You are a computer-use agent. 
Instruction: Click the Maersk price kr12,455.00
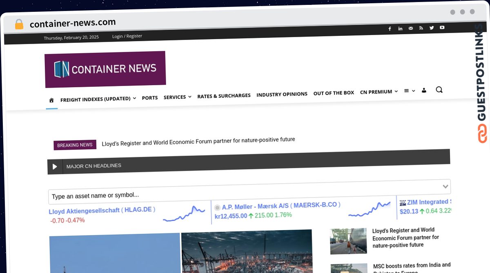click(231, 216)
